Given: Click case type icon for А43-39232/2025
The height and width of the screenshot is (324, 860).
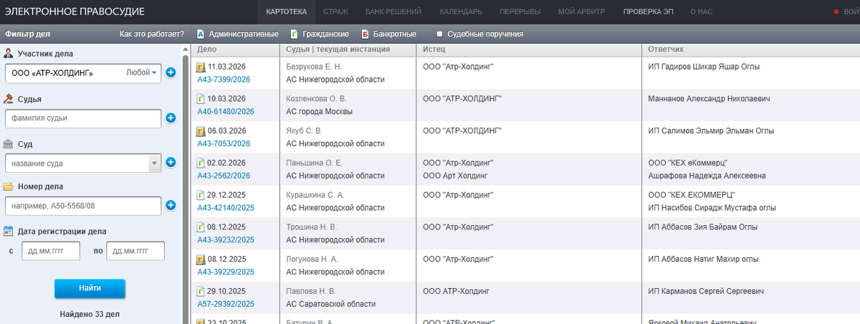Looking at the screenshot, I should (201, 227).
